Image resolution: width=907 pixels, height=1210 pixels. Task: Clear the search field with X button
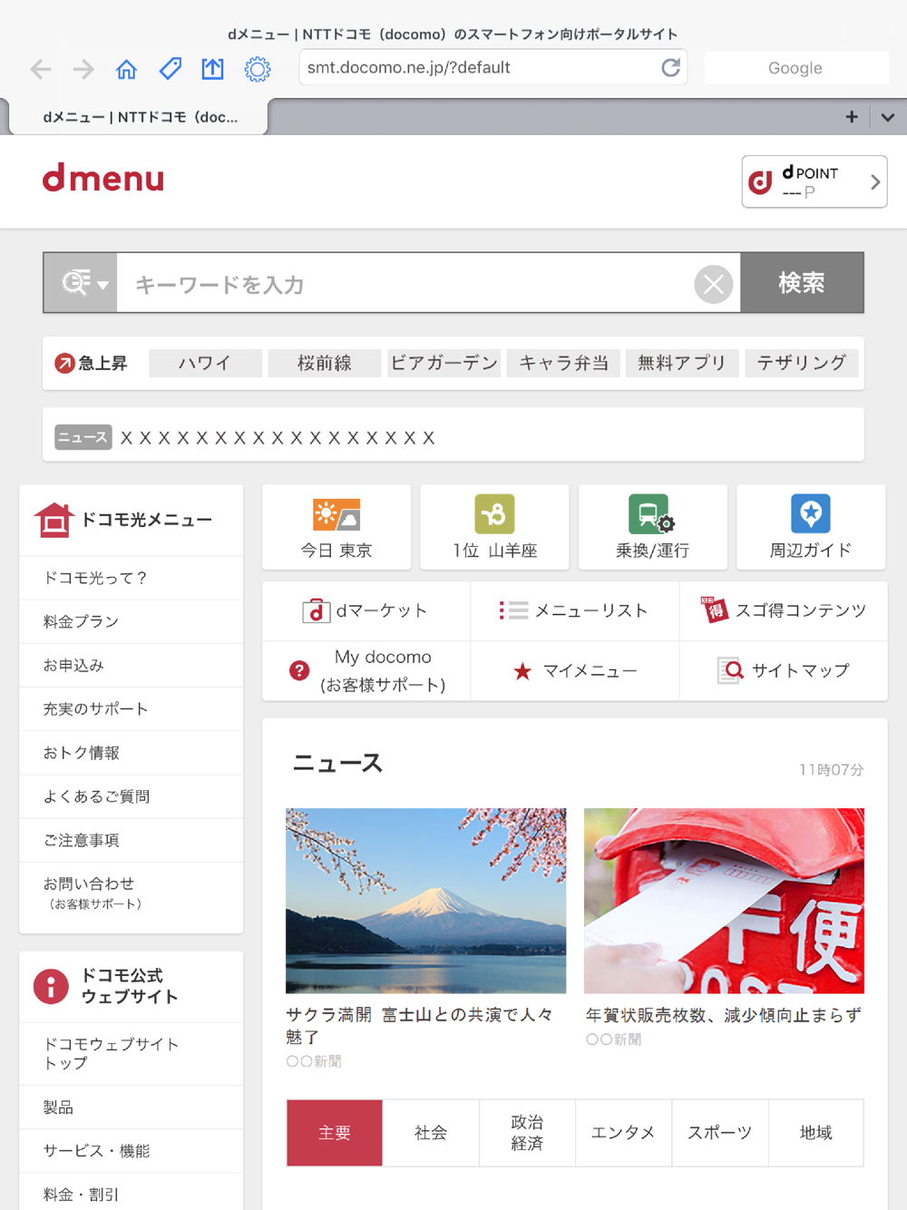pos(714,285)
